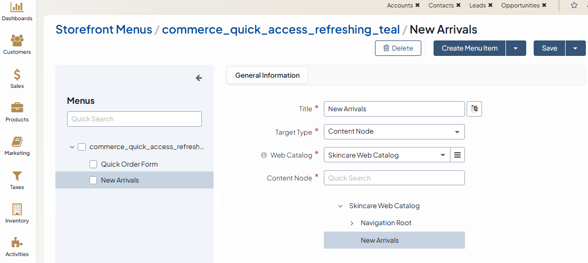Tick the Quick Order Form checkbox

point(93,165)
